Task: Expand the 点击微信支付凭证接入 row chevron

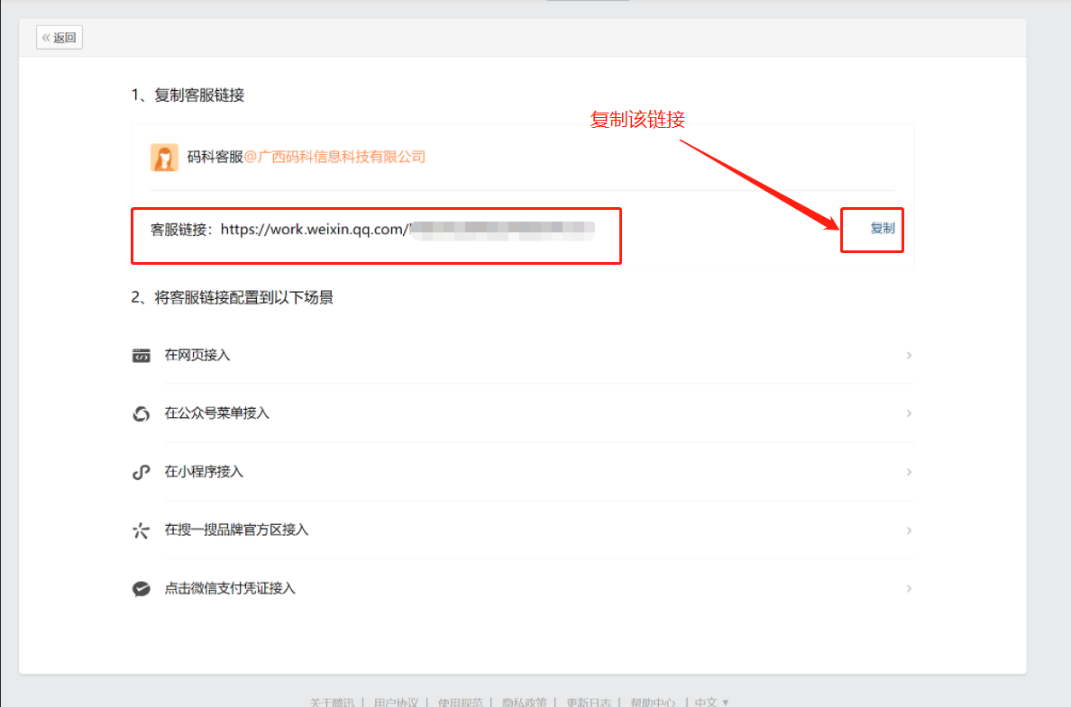Action: 909,589
